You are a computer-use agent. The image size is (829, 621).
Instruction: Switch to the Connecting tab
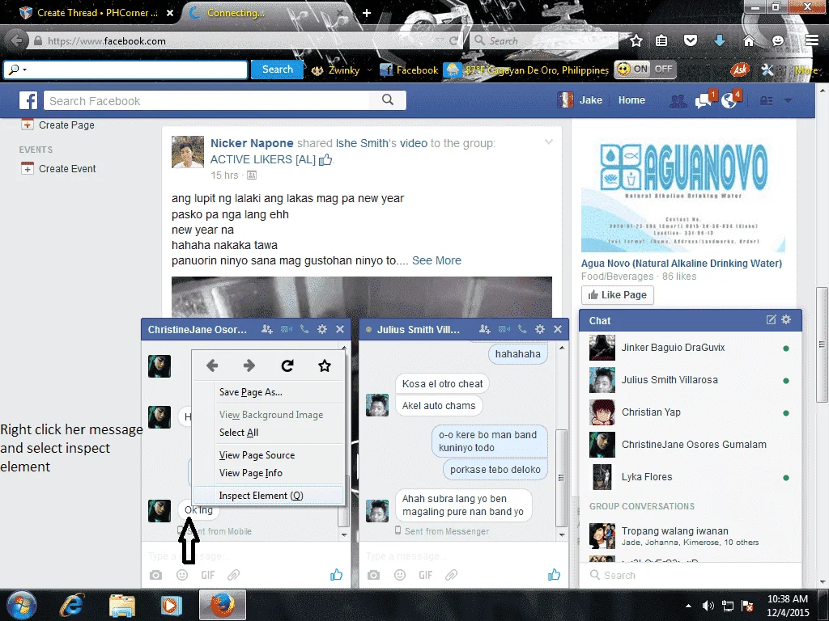236,13
